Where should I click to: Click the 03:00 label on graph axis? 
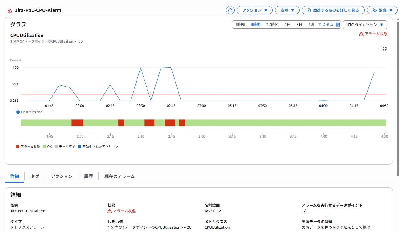pos(202,106)
